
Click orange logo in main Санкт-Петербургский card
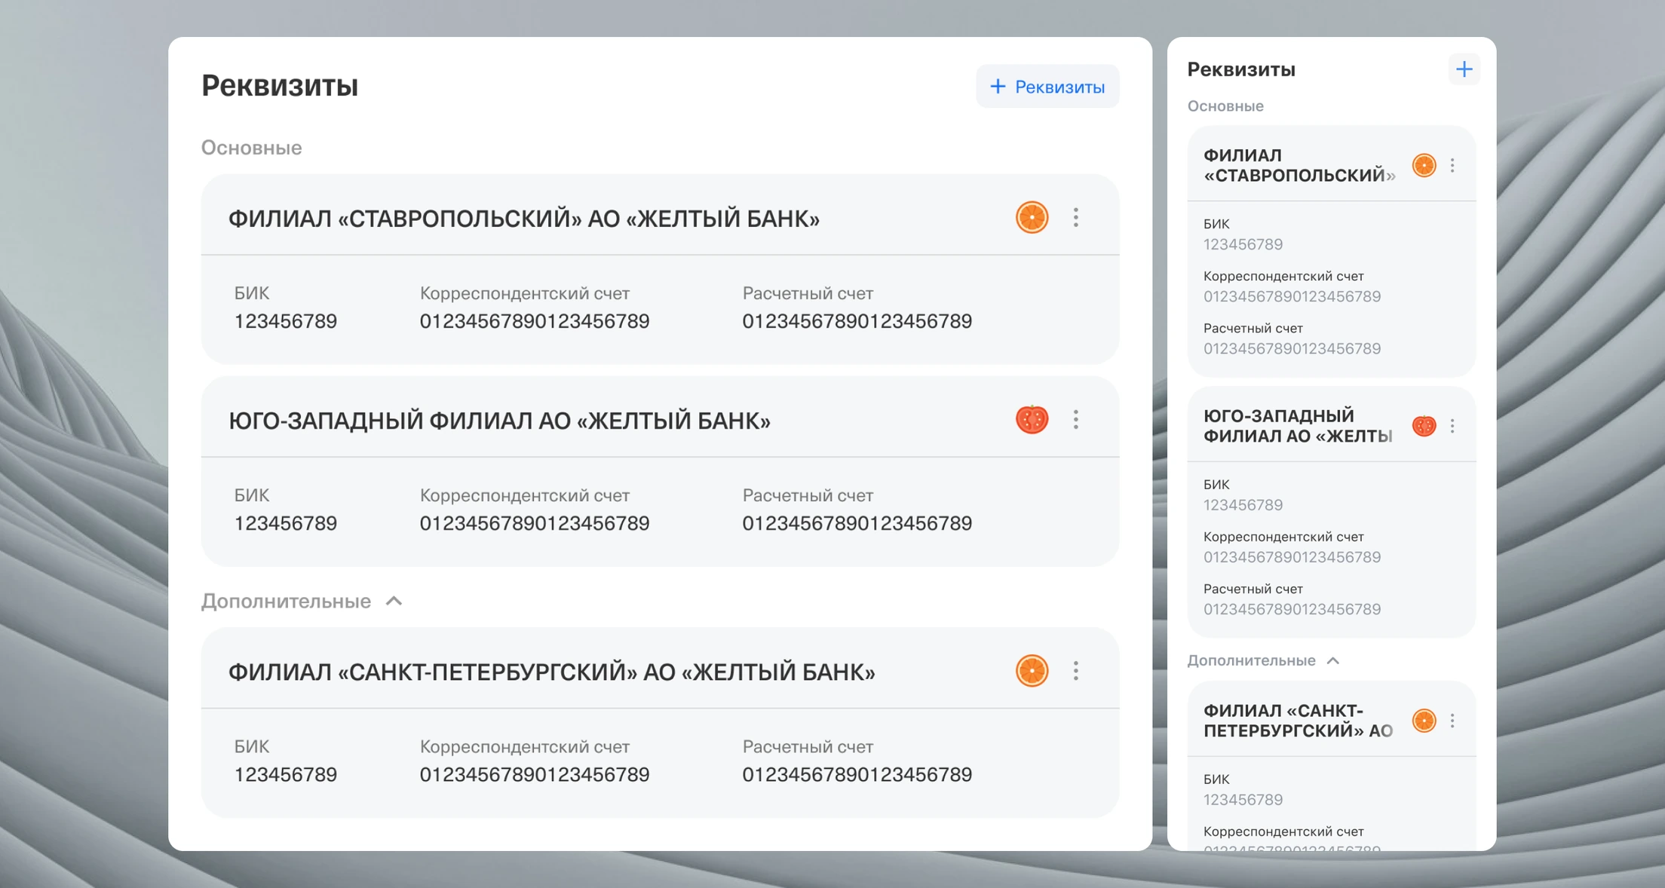coord(1032,671)
